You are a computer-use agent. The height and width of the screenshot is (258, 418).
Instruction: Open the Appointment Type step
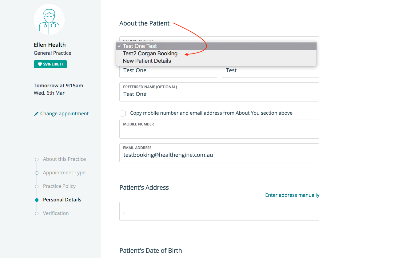pos(64,173)
